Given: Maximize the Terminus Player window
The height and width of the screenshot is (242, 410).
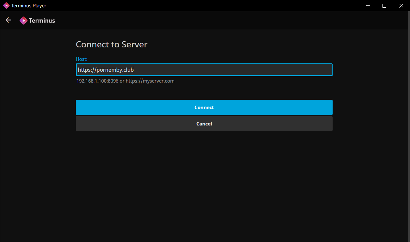Looking at the screenshot, I should pyautogui.click(x=384, y=6).
